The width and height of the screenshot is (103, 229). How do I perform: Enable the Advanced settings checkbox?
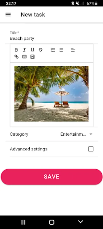click(91, 149)
